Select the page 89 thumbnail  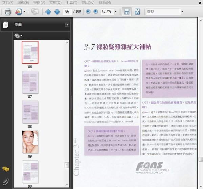[x=30, y=142]
